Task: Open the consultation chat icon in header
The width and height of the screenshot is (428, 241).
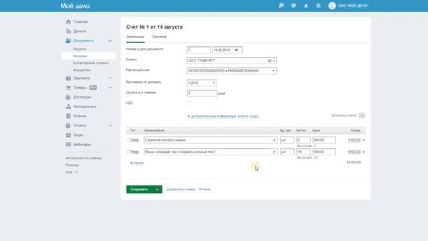Action: [x=281, y=5]
